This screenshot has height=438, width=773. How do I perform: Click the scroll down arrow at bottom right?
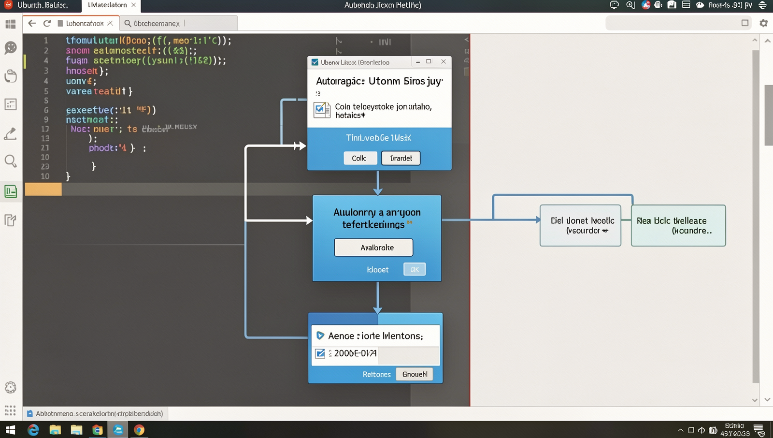pos(768,400)
